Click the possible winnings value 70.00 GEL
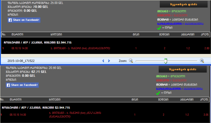The height and width of the screenshot is (123, 211). tap(40, 7)
